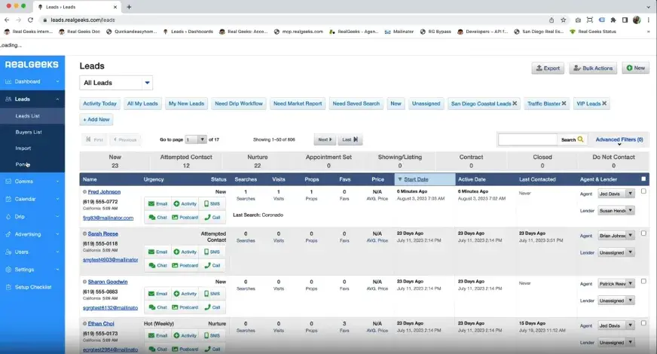657x354 pixels.
Task: Select the My New Leads filter tab
Action: point(186,103)
